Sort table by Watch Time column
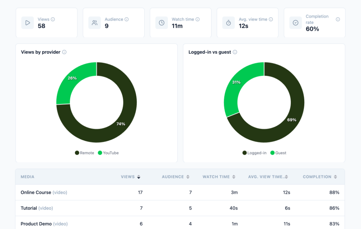 coord(219,177)
